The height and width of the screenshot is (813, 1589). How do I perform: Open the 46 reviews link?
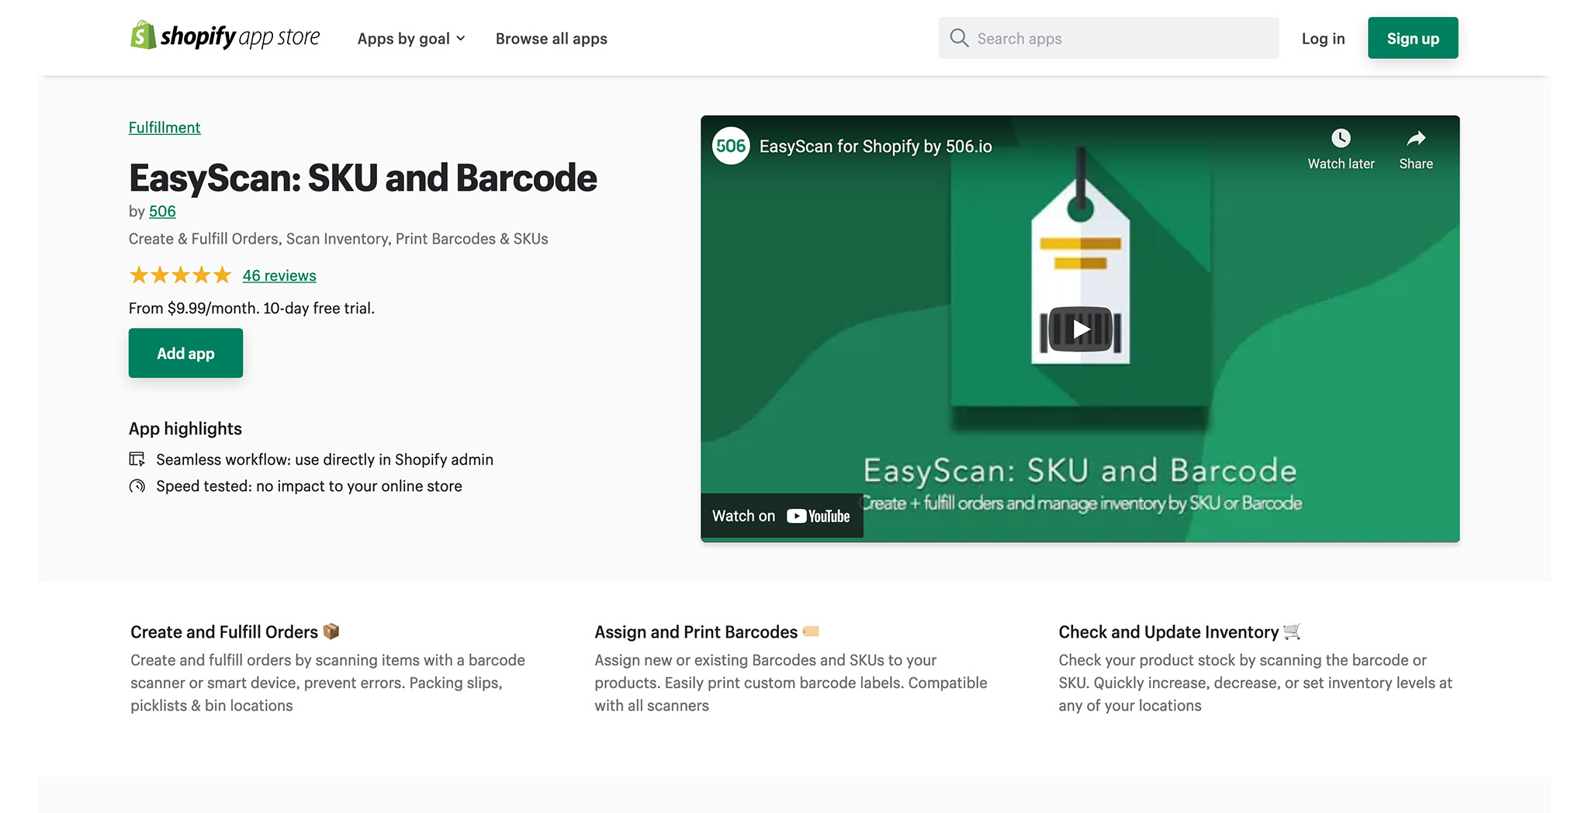coord(279,275)
